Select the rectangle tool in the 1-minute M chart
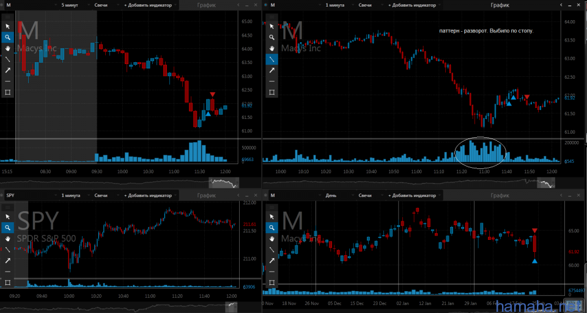 271,92
